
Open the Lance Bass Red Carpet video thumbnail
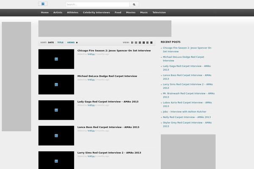(x=56, y=136)
